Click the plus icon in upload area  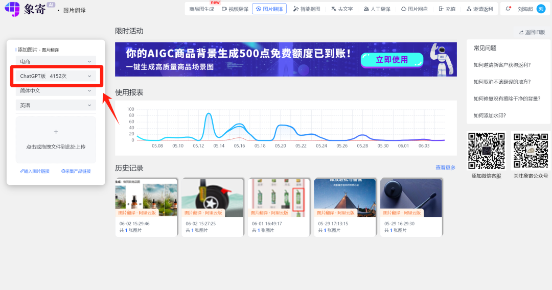coord(56,132)
